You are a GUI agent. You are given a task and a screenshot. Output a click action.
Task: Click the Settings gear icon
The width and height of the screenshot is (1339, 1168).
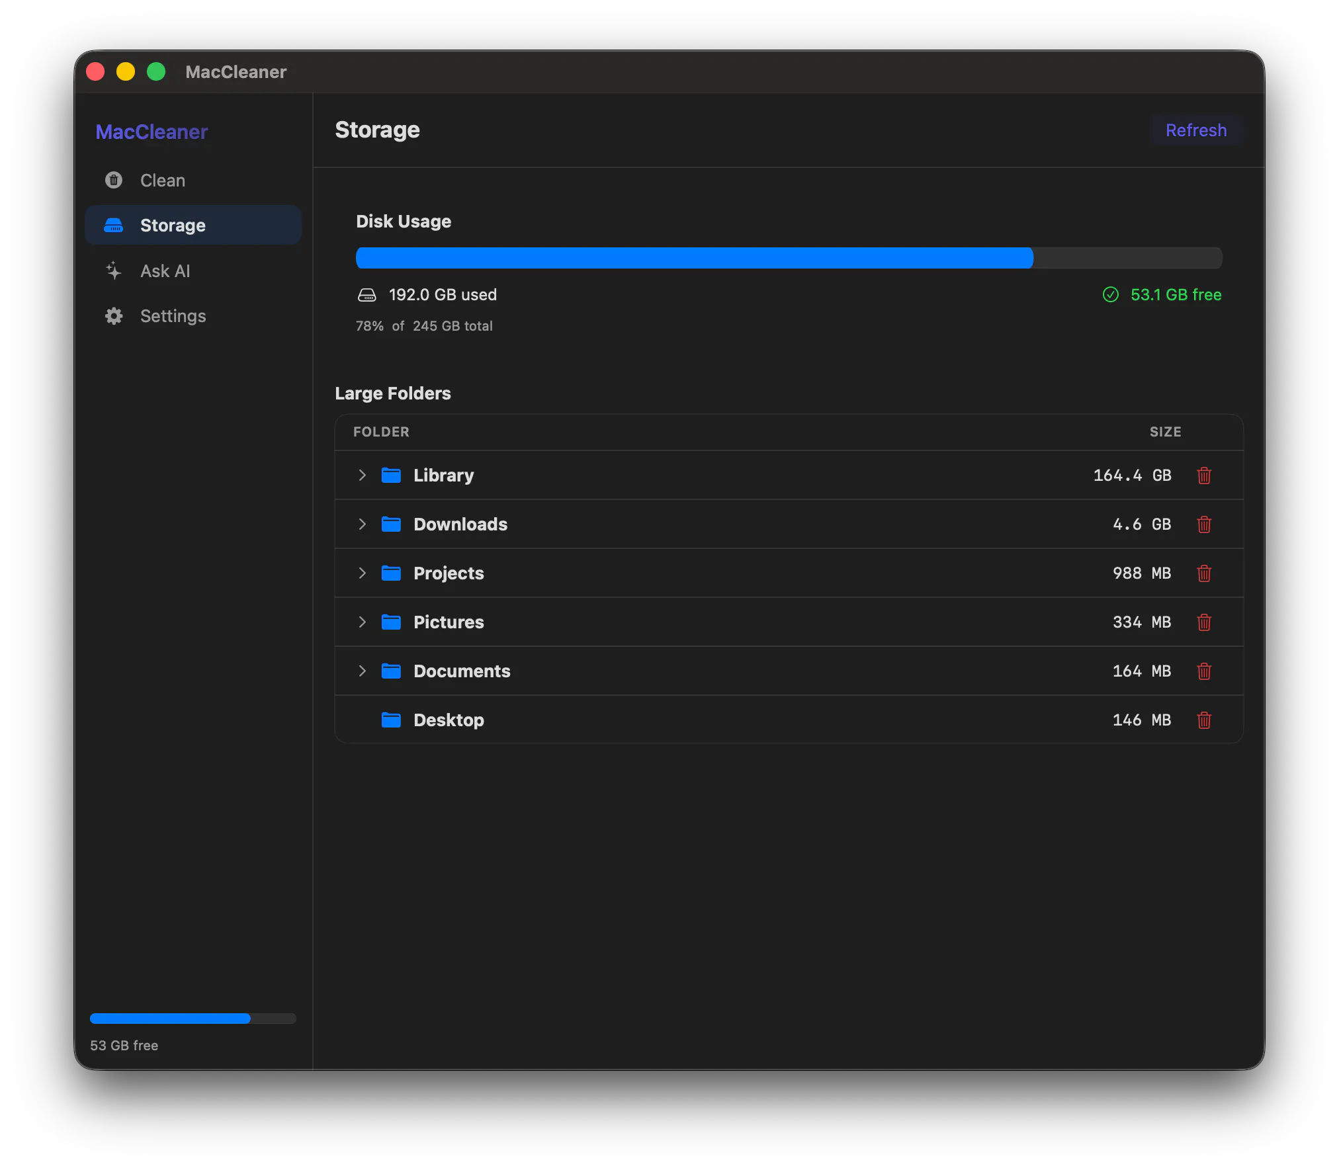(x=114, y=316)
